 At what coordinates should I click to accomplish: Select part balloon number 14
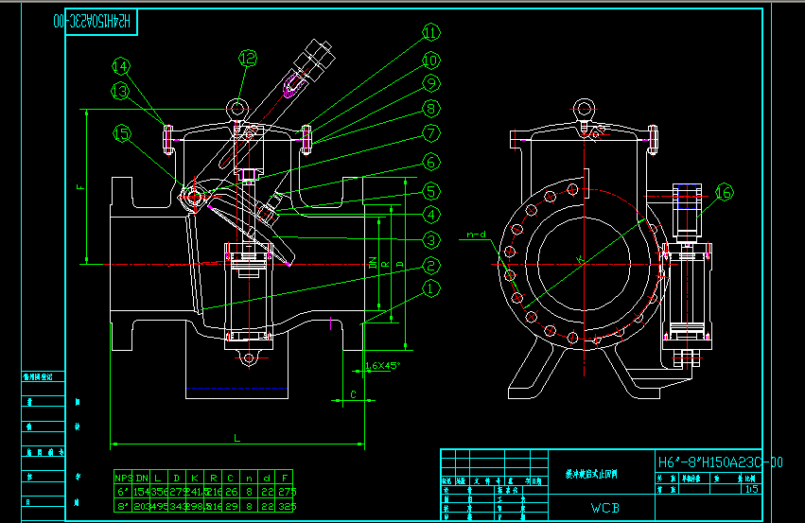click(121, 66)
